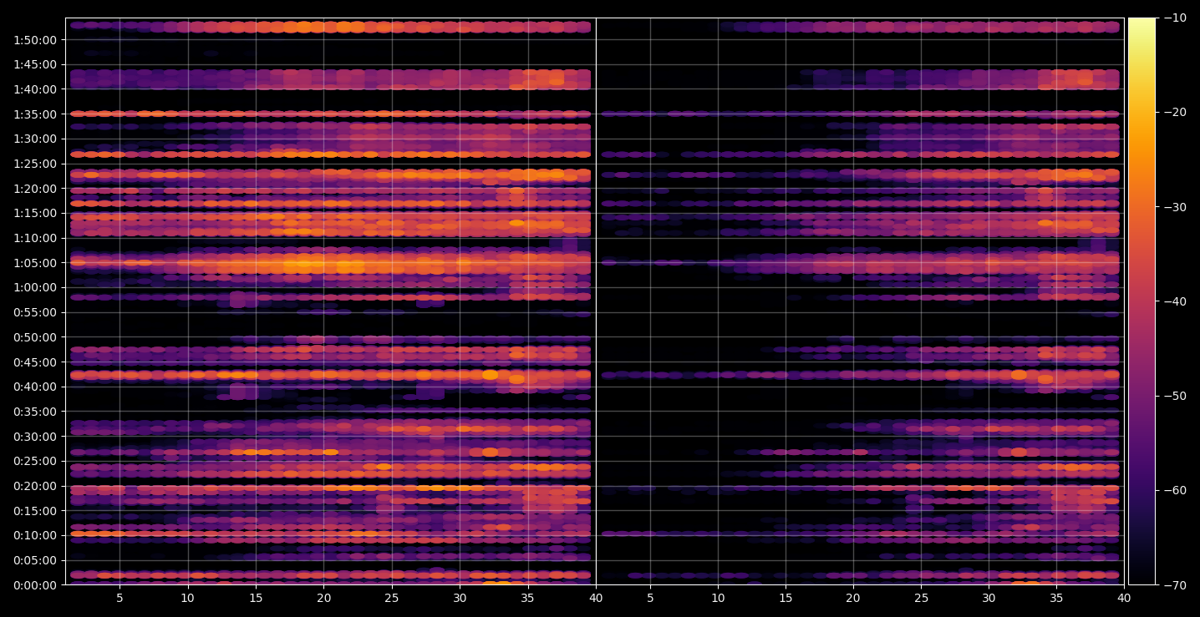Click the 1:20:00 y-axis tick label

pyautogui.click(x=35, y=188)
